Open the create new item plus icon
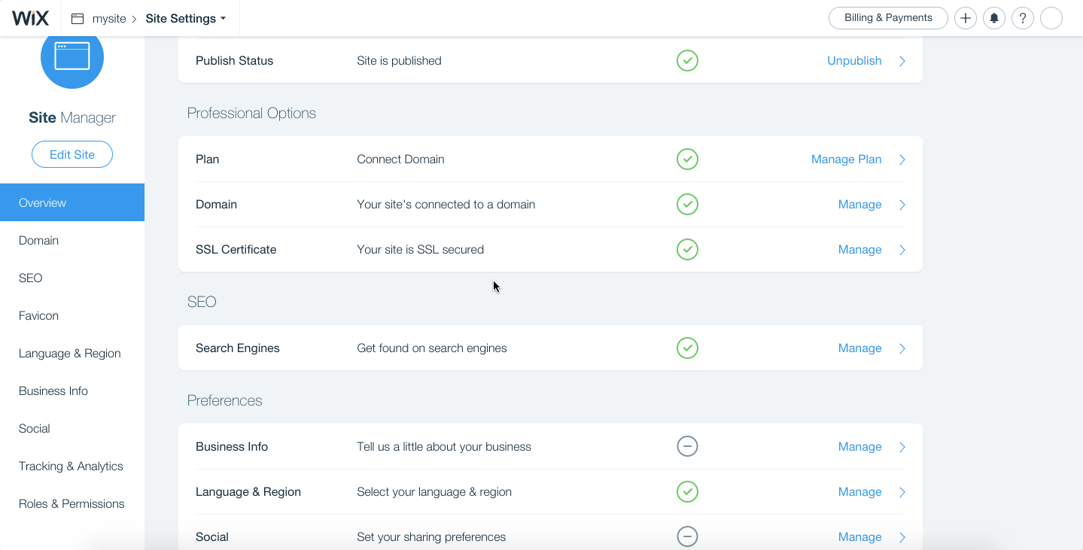Image resolution: width=1083 pixels, height=550 pixels. coord(965,17)
